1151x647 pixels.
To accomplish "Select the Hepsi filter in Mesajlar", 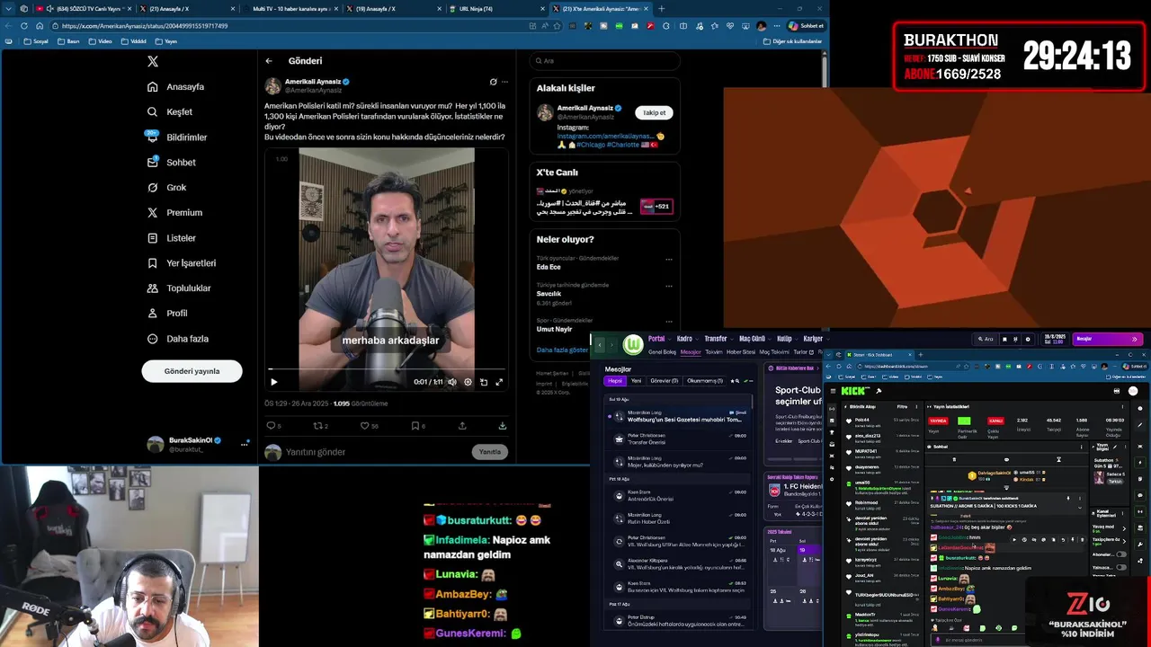I will coord(615,381).
